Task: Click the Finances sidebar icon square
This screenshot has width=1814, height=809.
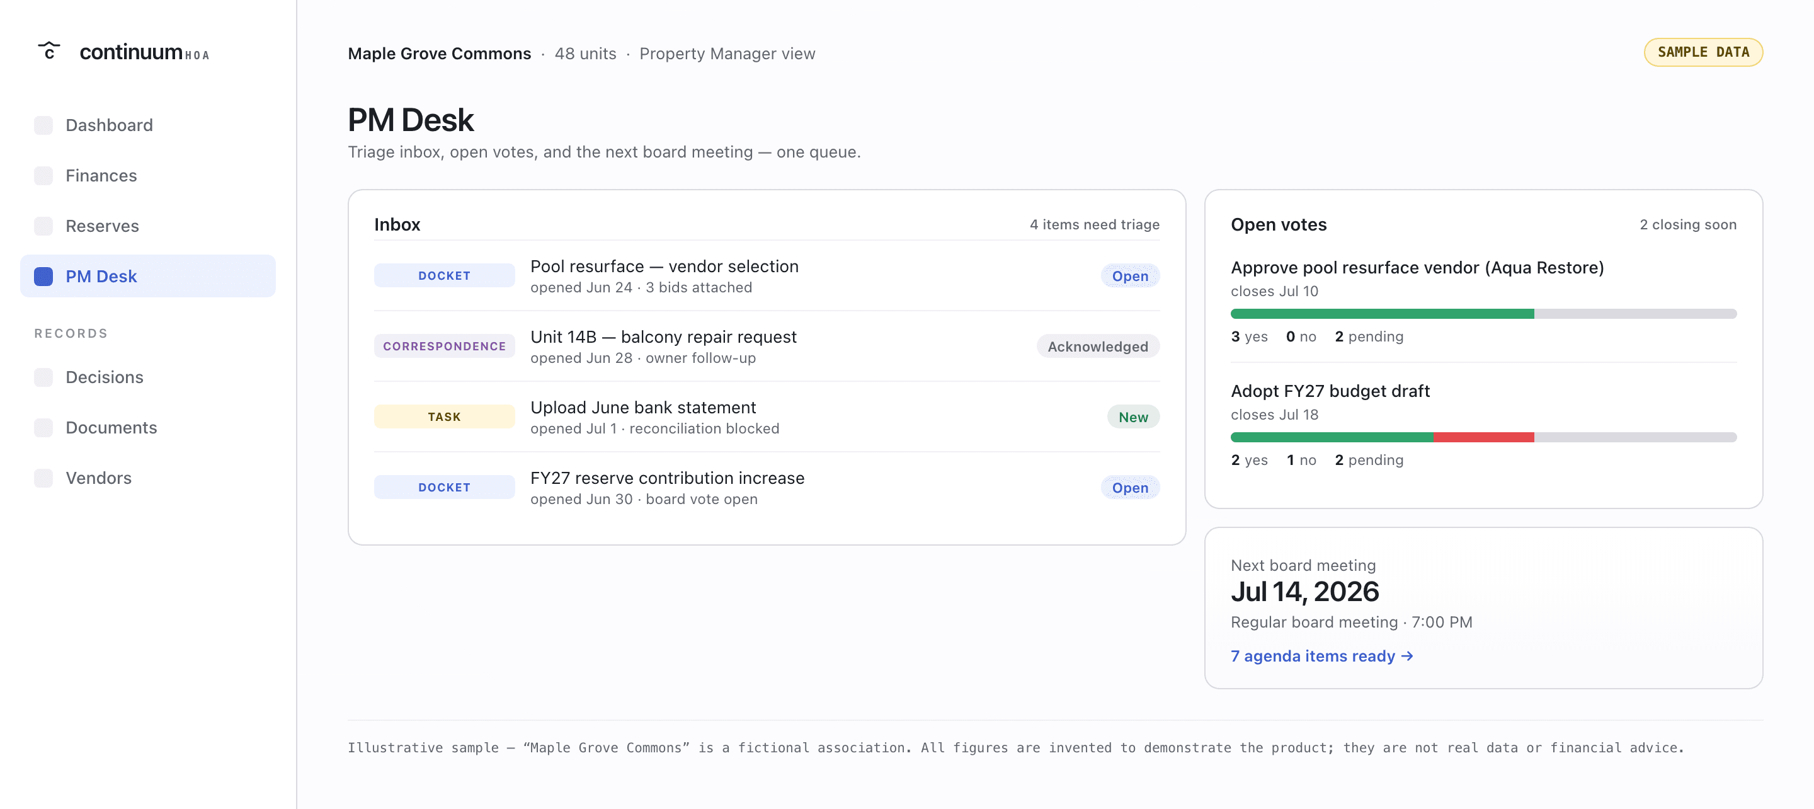Action: (x=43, y=175)
